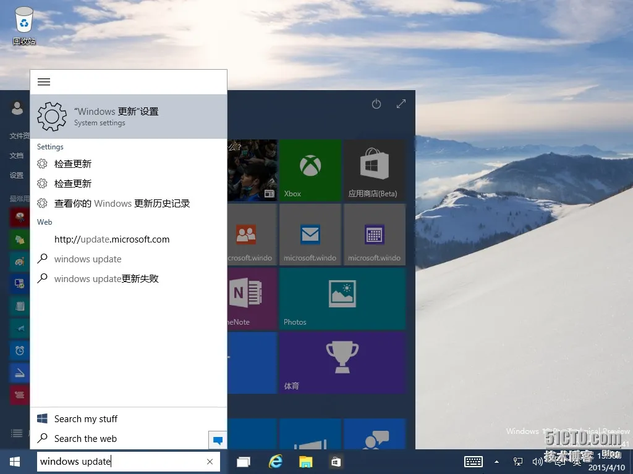This screenshot has width=633, height=474.
Task: Click the blue feedback chat icon
Action: pyautogui.click(x=218, y=439)
